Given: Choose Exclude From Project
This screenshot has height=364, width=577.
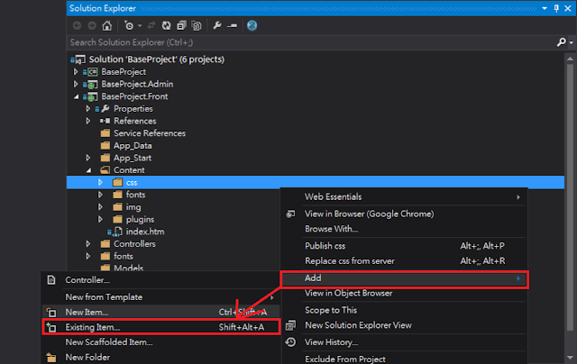Looking at the screenshot, I should pyautogui.click(x=404, y=359).
